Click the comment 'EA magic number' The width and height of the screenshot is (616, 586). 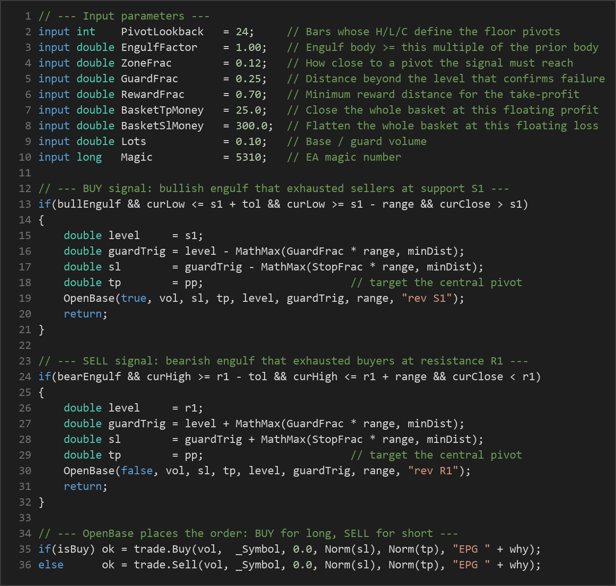(344, 157)
